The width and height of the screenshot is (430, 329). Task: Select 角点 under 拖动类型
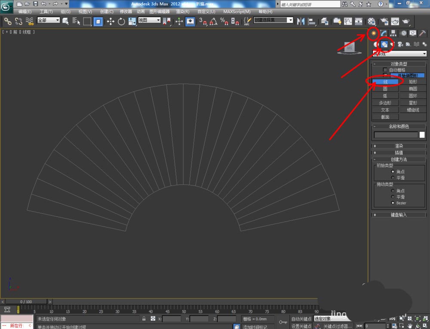pos(393,191)
